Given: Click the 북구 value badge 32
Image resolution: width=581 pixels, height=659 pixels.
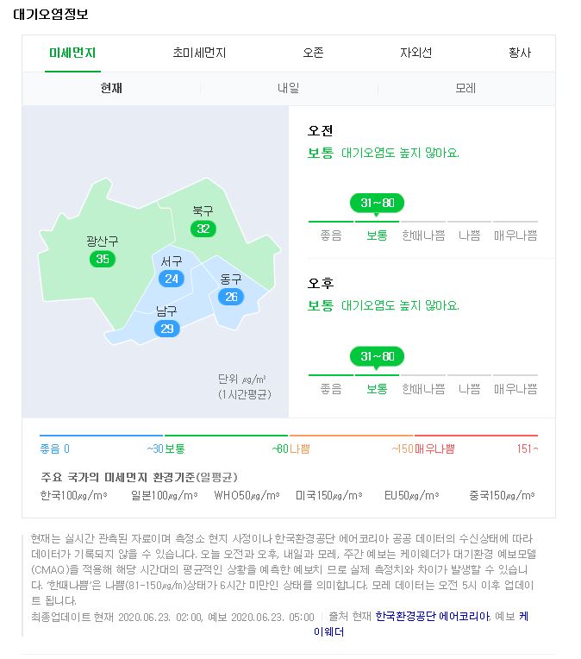Looking at the screenshot, I should tap(203, 229).
